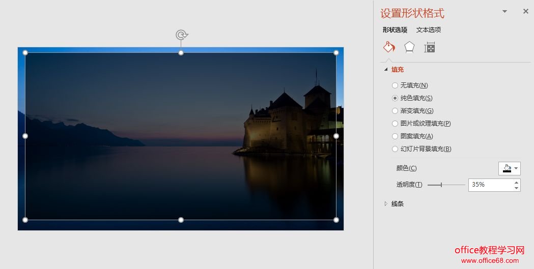Enable the 图案填充(A) radio option
534x269 pixels.
pos(395,136)
